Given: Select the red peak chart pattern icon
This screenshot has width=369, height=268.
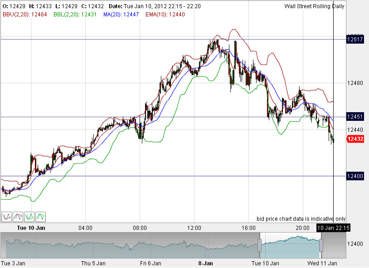Looking at the screenshot, I should (18, 217).
